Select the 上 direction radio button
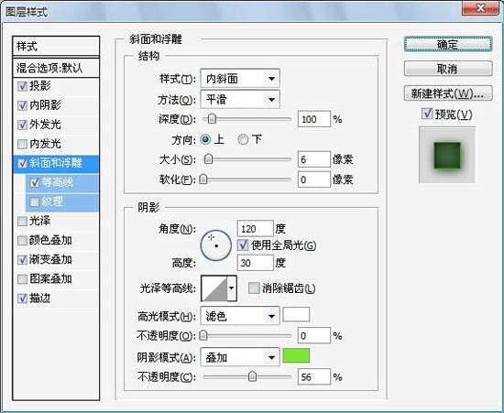This screenshot has height=413, width=504. [x=205, y=139]
